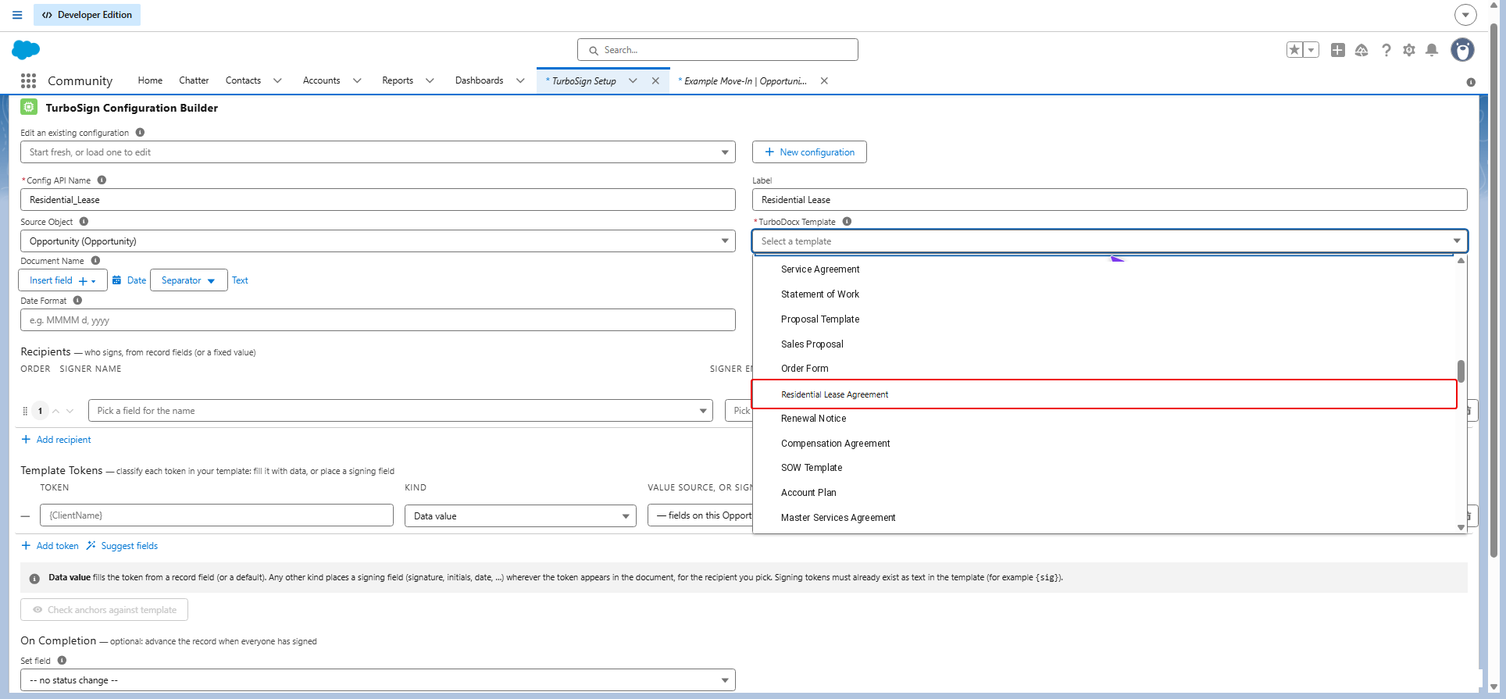Expand the Contacts nav menu chevron

(277, 81)
